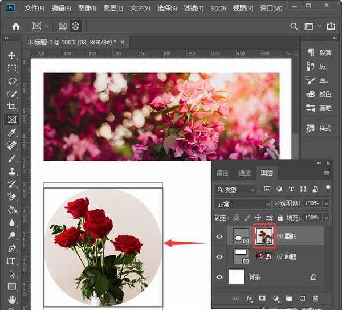342x310 pixels.
Task: Choose the elliptical frame option icon
Action: pyautogui.click(x=76, y=26)
